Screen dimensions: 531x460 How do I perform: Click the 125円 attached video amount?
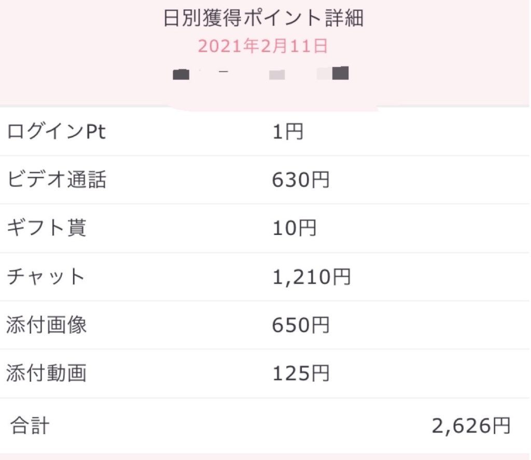[301, 373]
